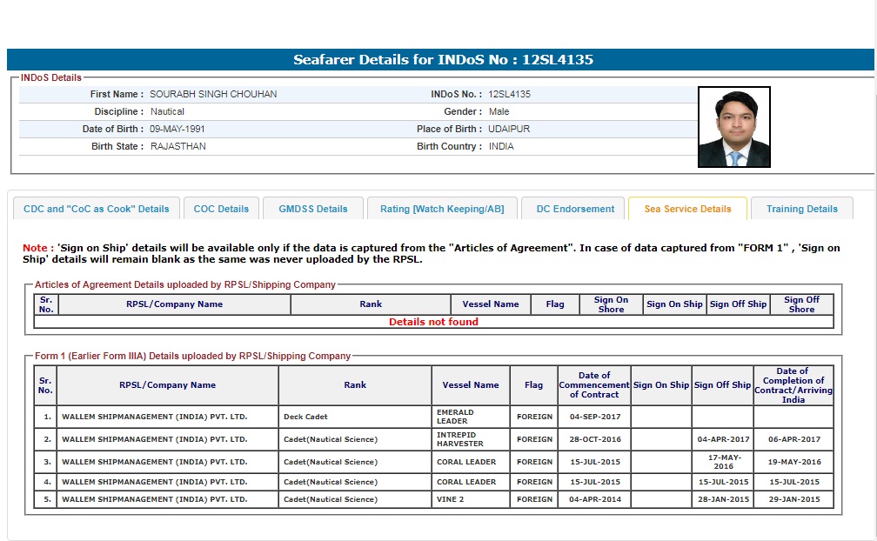Click the Rank column header in Articles table
This screenshot has height=541, width=877.
(371, 304)
